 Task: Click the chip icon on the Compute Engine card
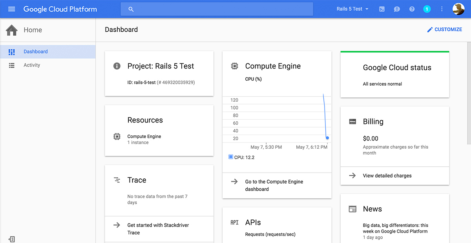(x=234, y=66)
